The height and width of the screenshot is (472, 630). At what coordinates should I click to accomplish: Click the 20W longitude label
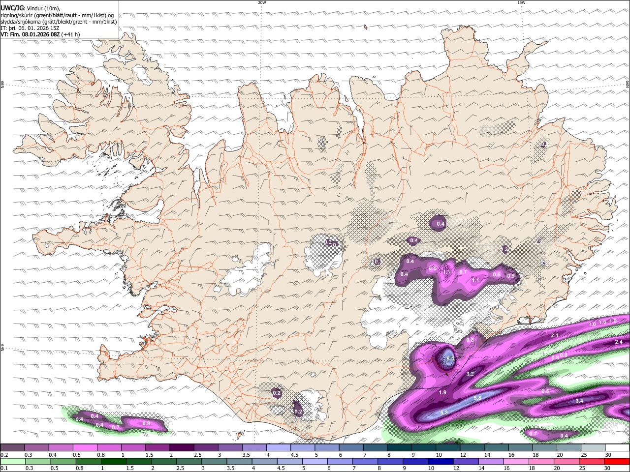click(262, 2)
